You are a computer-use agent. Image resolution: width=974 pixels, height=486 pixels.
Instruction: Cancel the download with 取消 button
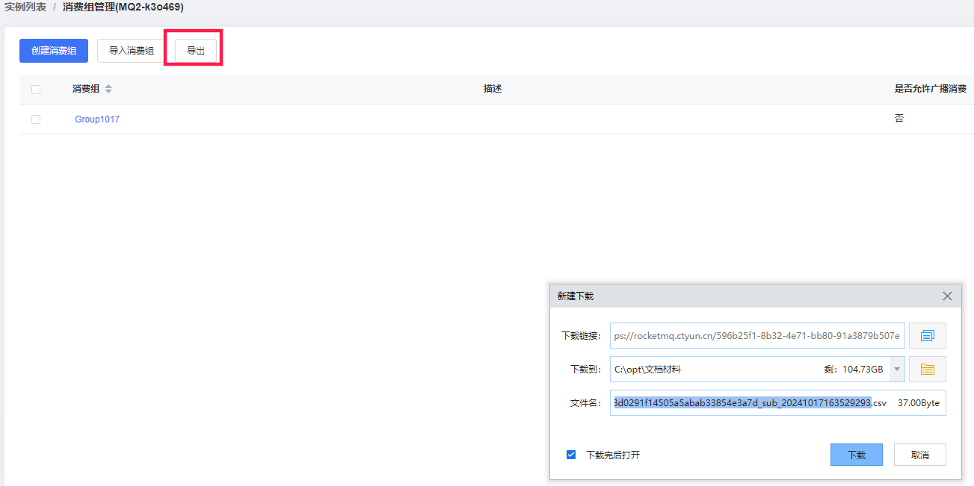coord(920,455)
